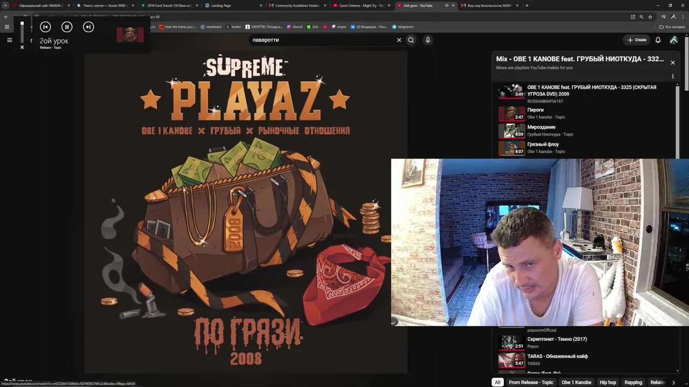Open a new browser tab
689x387 pixels.
coord(526,5)
